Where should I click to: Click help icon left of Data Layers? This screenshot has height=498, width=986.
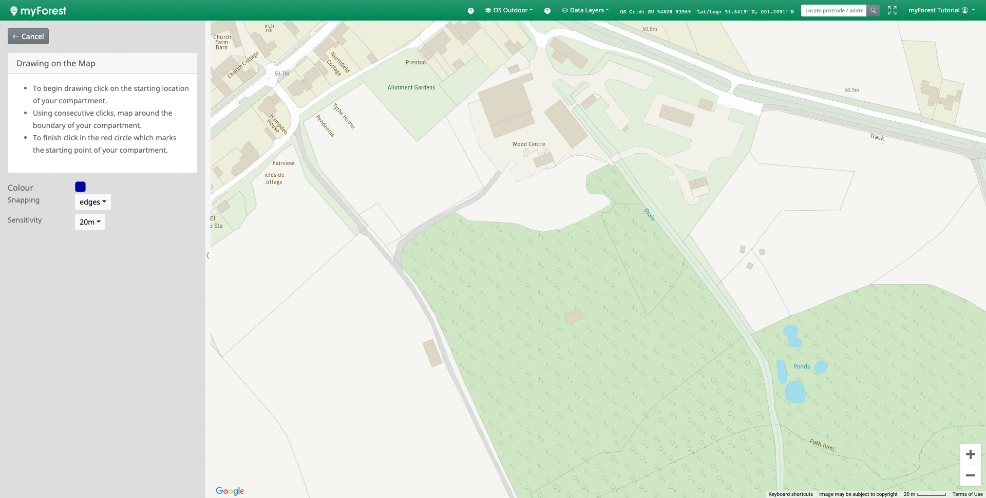[547, 11]
